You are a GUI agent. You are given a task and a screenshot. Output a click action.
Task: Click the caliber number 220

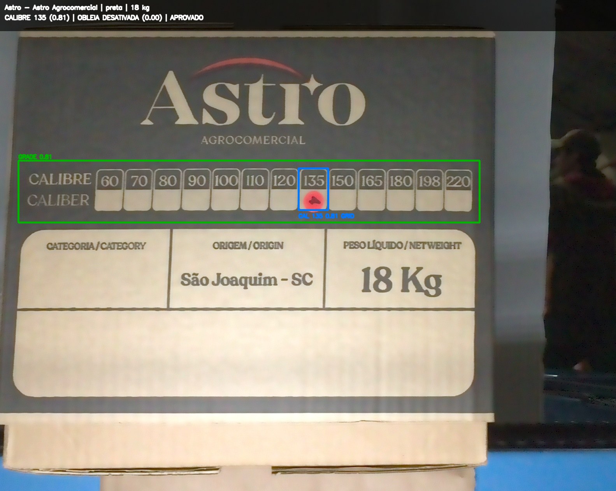click(458, 181)
